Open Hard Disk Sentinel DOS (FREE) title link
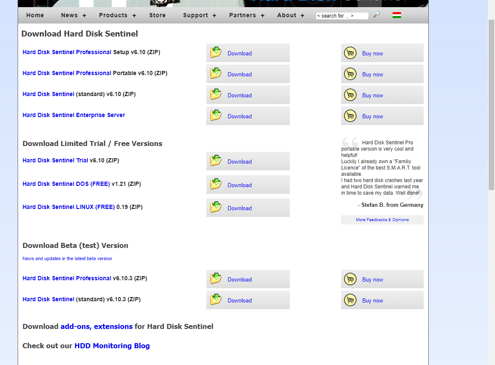The image size is (495, 365). 66,184
